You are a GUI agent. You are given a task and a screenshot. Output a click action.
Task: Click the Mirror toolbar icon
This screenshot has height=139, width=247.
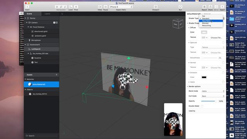coord(216,7)
